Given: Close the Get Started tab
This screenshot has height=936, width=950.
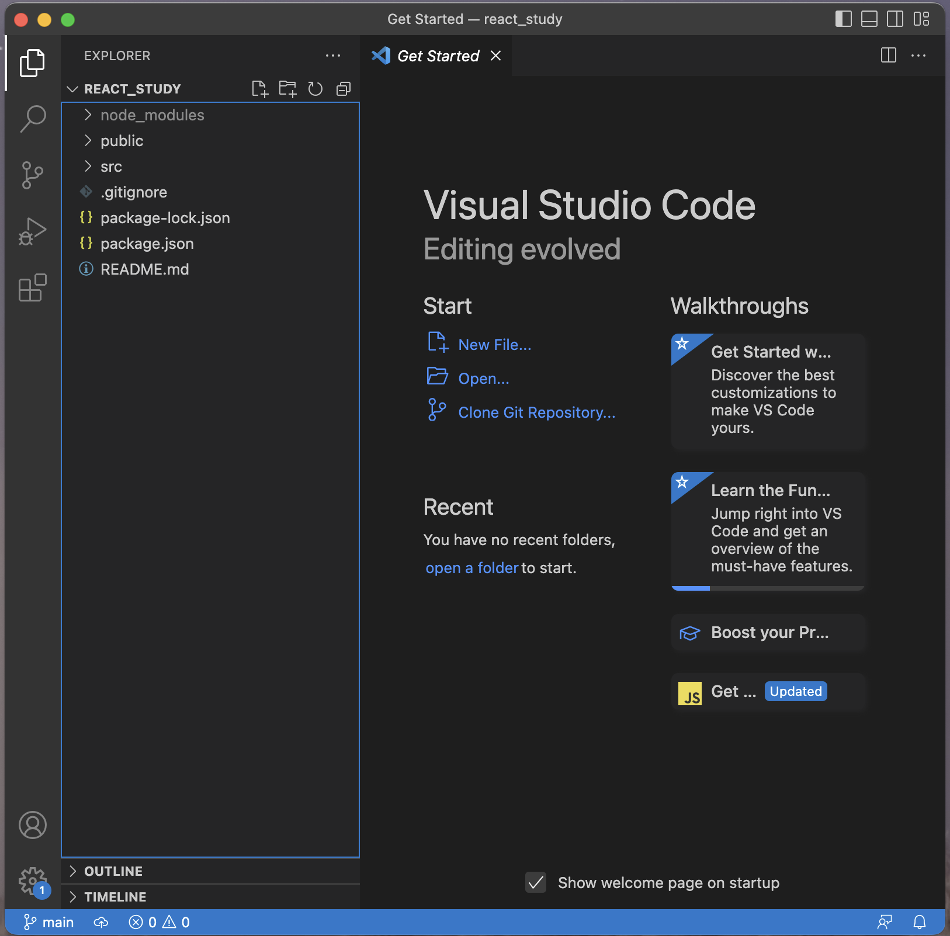Looking at the screenshot, I should (495, 56).
